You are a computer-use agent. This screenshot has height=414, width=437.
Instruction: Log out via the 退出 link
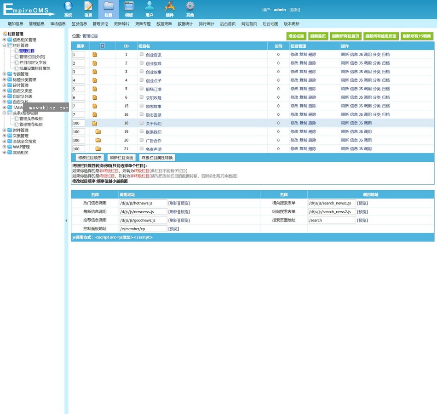pyautogui.click(x=295, y=10)
